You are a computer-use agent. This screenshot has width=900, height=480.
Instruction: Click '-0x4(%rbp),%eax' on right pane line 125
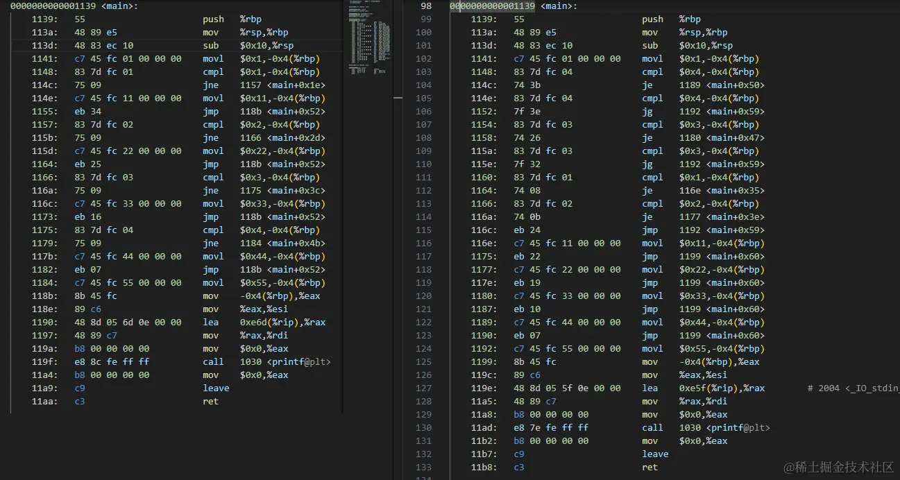click(x=720, y=362)
